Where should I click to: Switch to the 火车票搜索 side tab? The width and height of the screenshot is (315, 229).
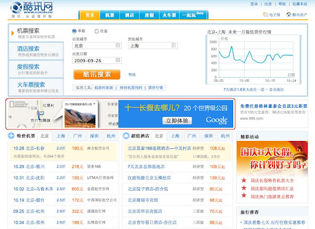pyautogui.click(x=36, y=87)
